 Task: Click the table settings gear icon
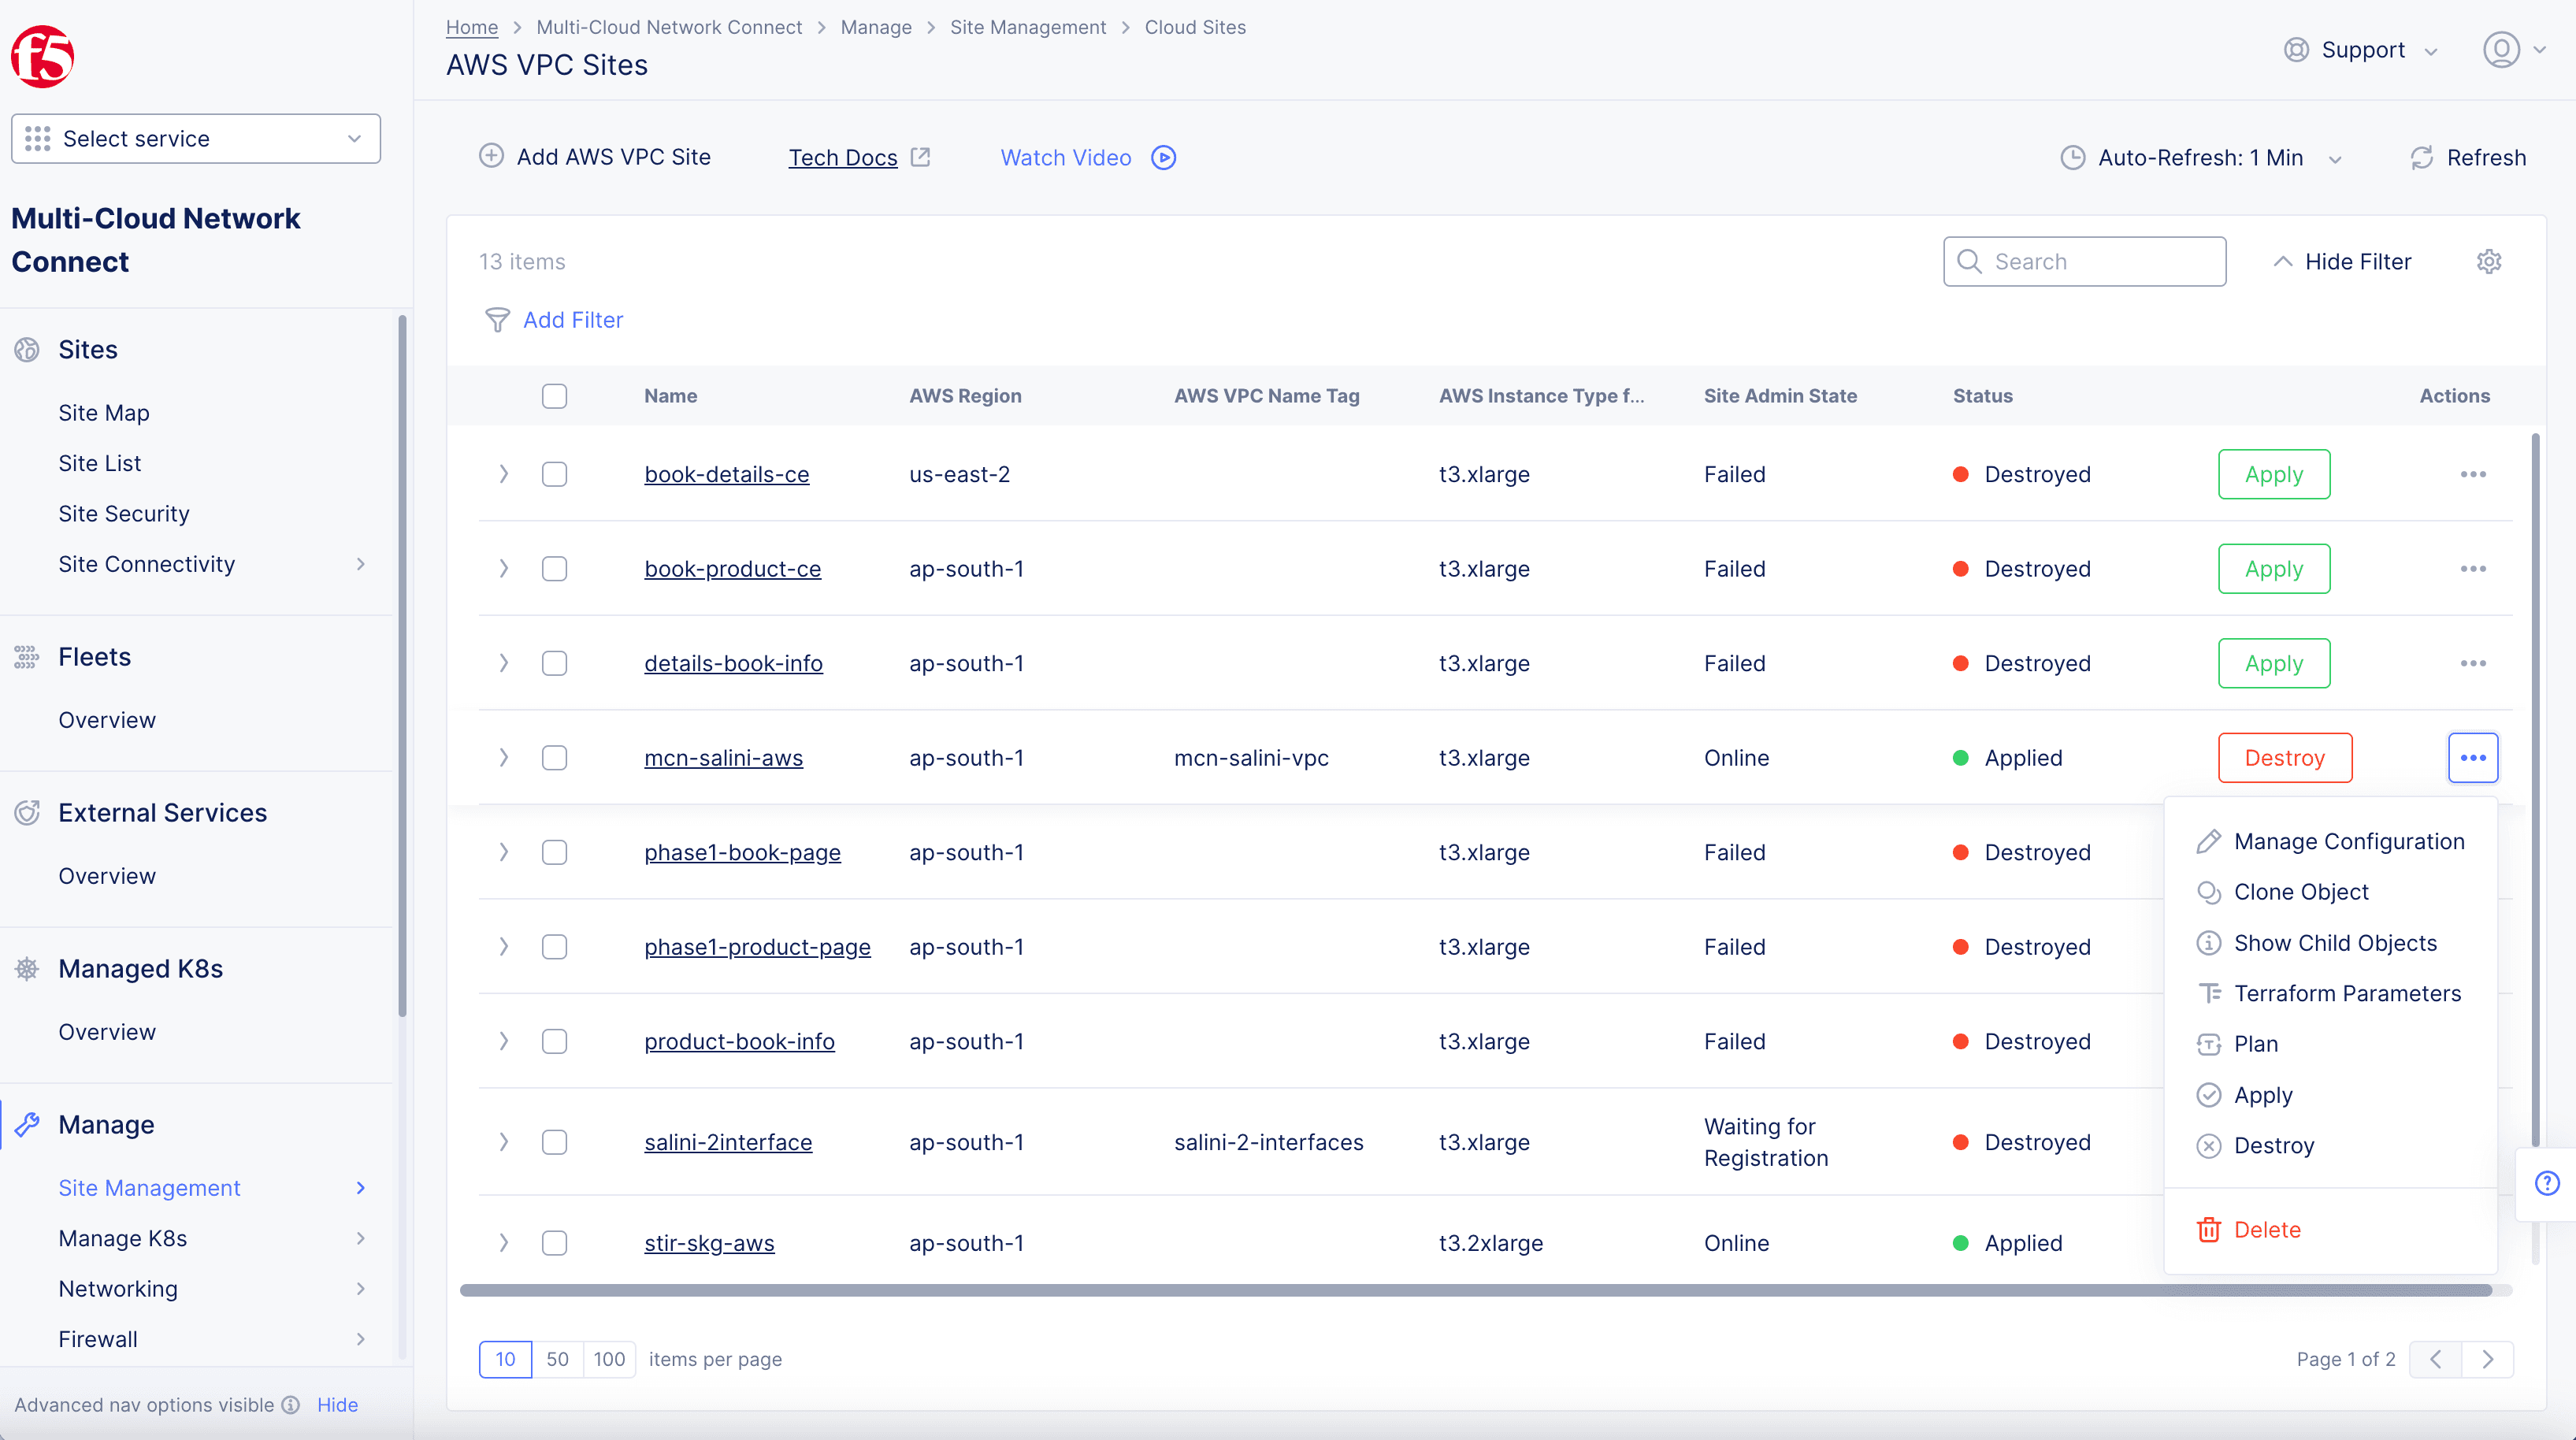[x=2488, y=262]
